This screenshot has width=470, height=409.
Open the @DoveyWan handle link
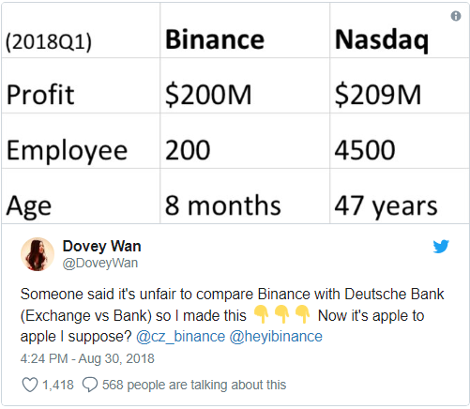pyautogui.click(x=100, y=263)
